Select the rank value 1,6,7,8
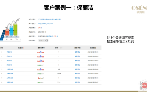Screen dimensions: 147x92 59,74
